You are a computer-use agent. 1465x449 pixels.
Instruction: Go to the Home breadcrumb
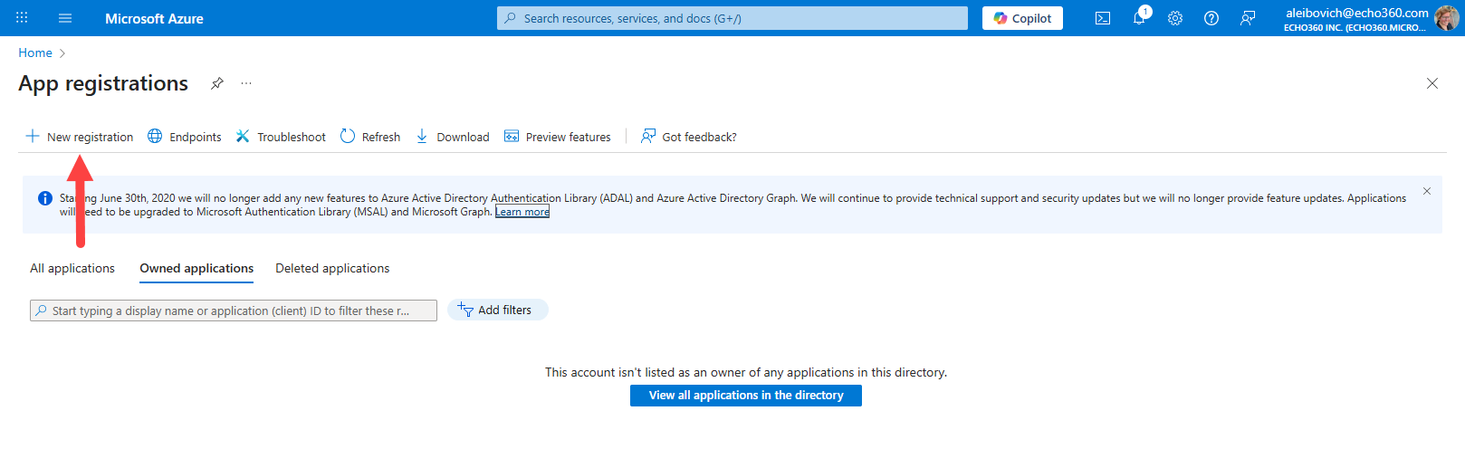pyautogui.click(x=35, y=53)
